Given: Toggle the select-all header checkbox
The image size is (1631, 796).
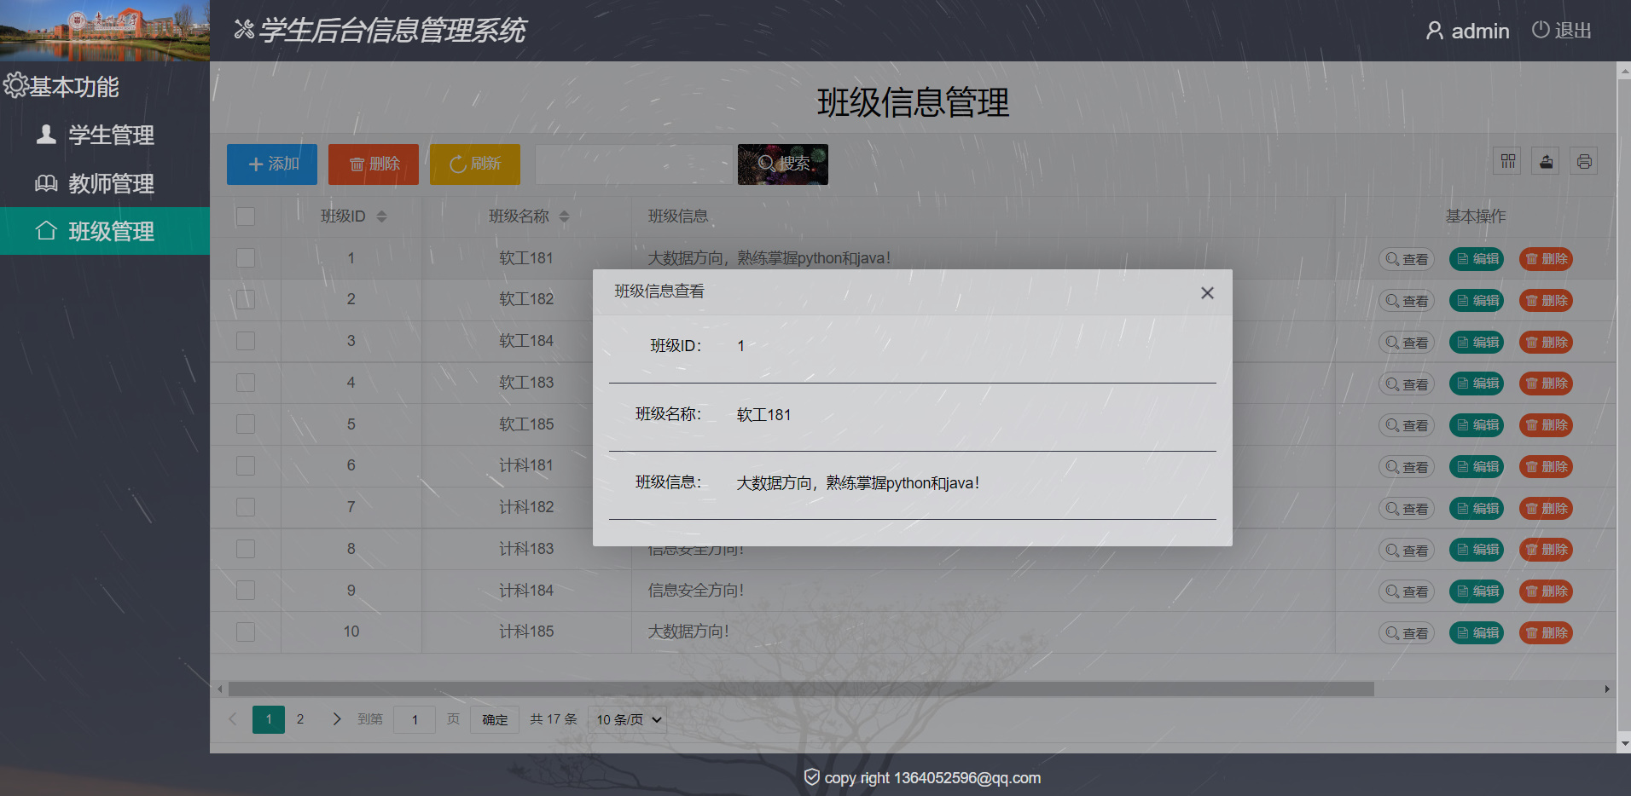Looking at the screenshot, I should pos(246,216).
